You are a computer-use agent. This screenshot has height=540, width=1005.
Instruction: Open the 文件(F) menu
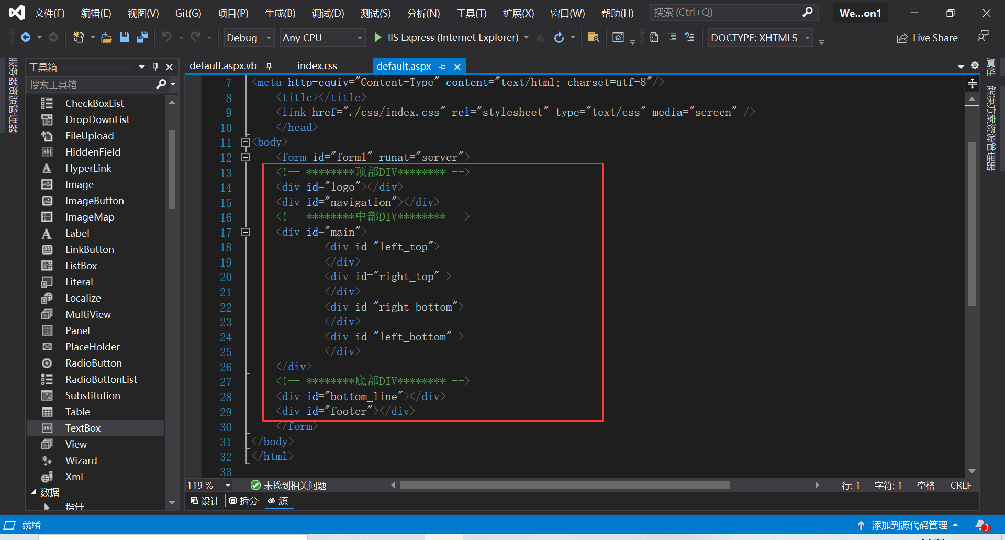[49, 13]
